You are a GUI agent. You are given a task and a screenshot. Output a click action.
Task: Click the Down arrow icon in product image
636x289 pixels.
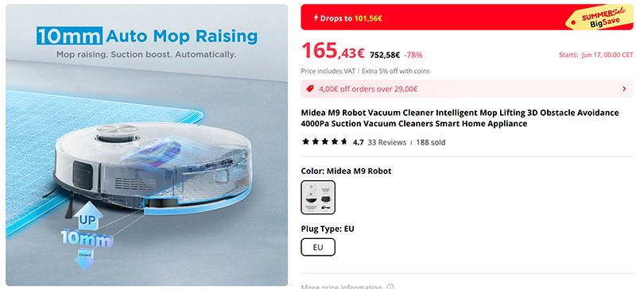[85, 259]
